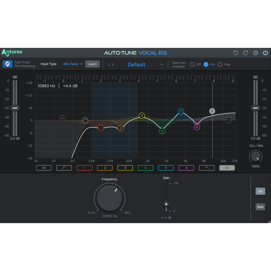Click the Frequency knob
The height and width of the screenshot is (271, 271).
[x=110, y=198]
